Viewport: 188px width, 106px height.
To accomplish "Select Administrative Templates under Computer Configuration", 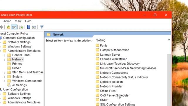I will coord(24,51).
